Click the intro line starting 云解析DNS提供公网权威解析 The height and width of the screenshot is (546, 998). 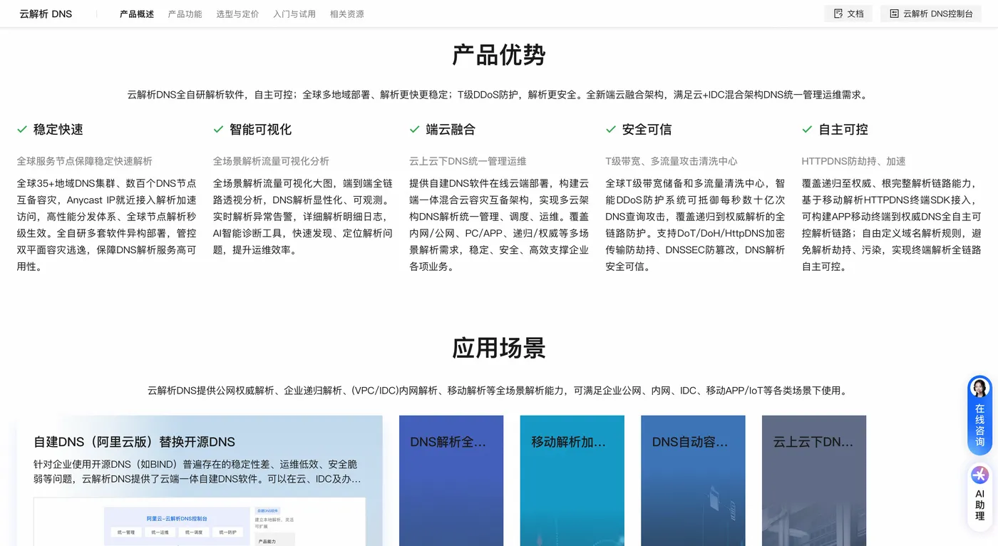click(499, 391)
